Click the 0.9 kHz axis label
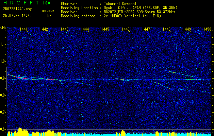The height and width of the screenshot is (136, 214). (3, 78)
